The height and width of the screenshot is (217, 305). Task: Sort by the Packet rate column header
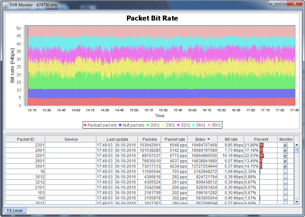174,139
